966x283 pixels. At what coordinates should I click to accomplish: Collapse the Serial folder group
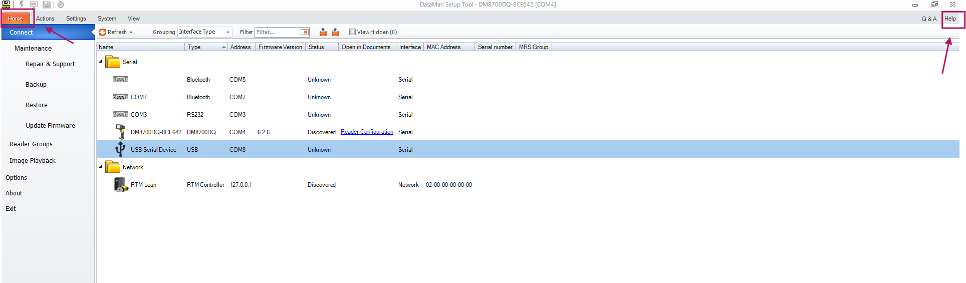pos(100,62)
